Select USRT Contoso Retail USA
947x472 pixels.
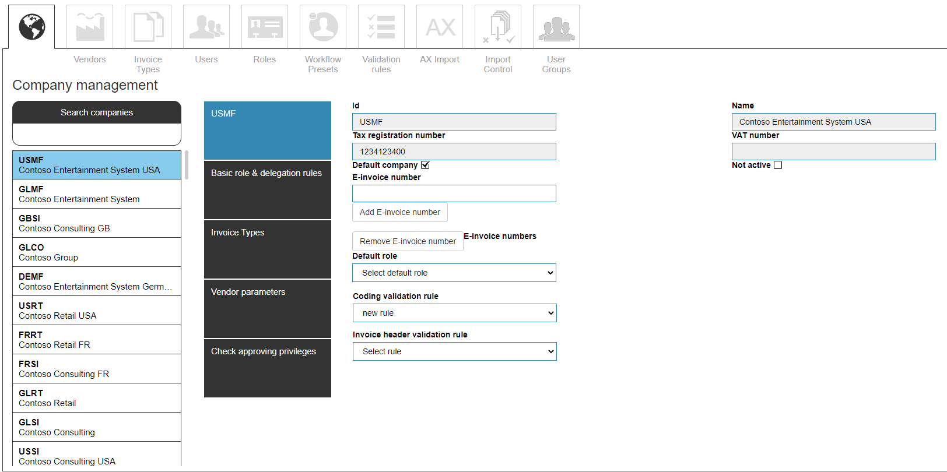[97, 311]
